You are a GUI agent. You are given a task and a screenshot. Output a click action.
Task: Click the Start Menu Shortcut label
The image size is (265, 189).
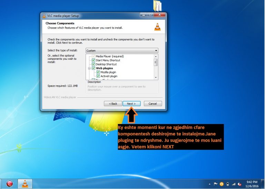(108, 60)
